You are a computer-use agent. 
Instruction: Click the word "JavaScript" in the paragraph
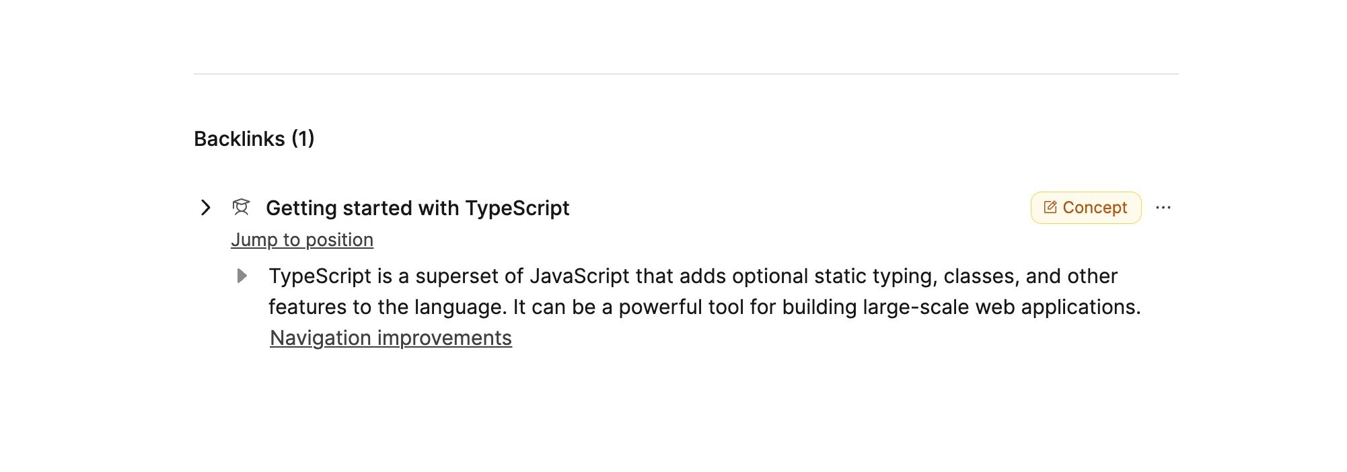(579, 276)
